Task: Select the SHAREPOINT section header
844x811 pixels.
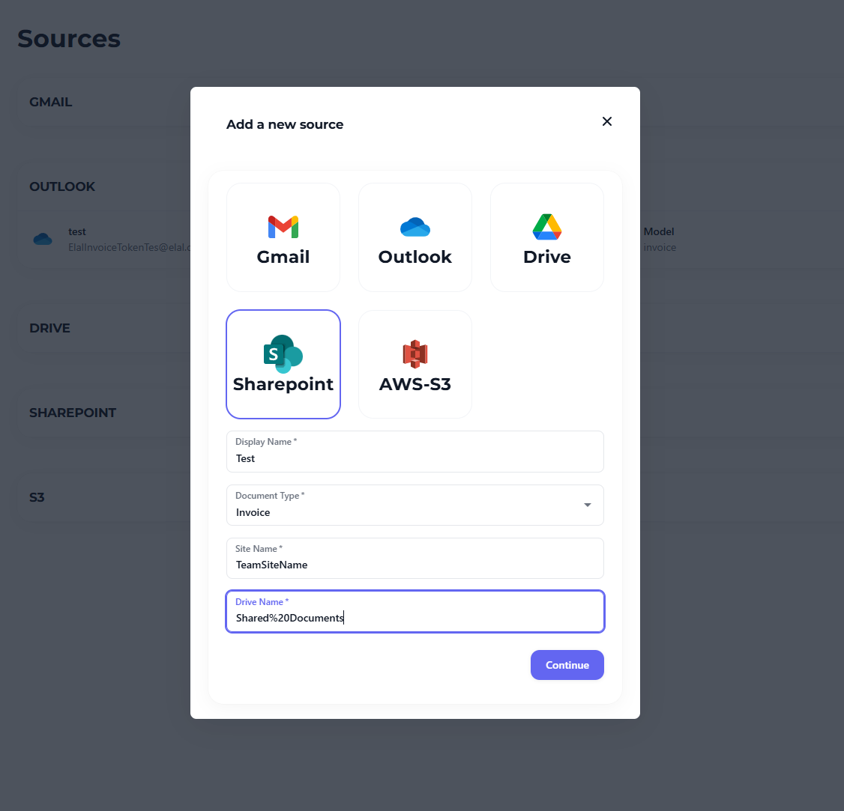Action: coord(73,413)
